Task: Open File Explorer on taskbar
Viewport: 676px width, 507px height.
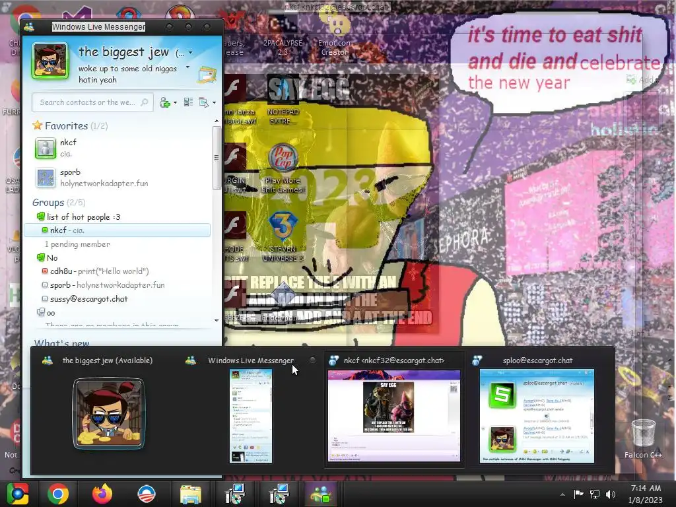Action: tap(190, 494)
